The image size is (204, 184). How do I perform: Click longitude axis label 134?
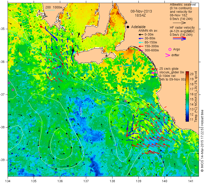8,181
